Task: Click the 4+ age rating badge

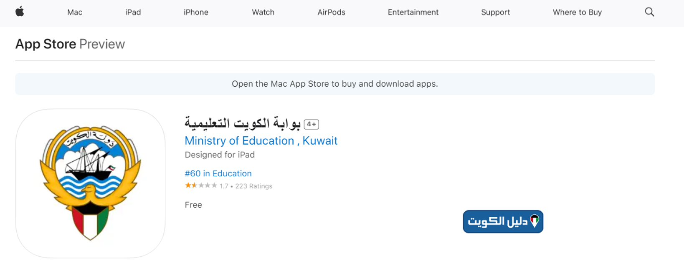Action: coord(312,124)
